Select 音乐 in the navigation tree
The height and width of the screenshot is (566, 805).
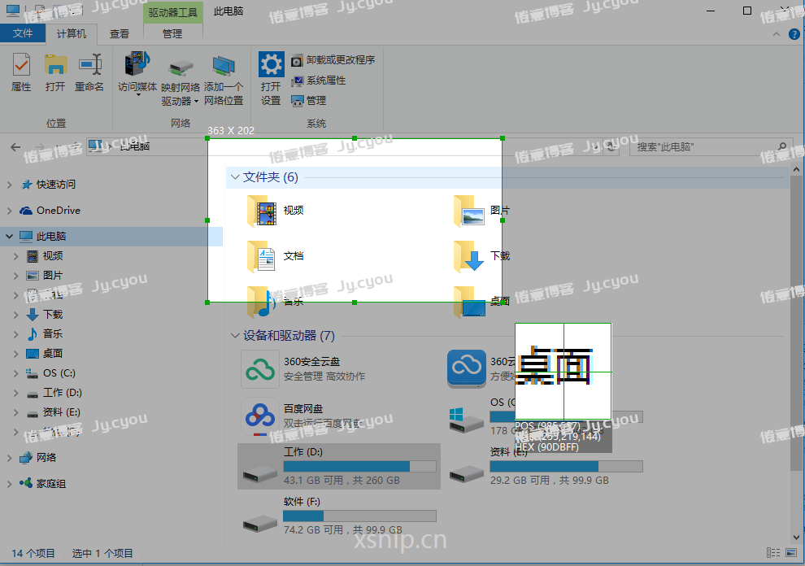(45, 334)
